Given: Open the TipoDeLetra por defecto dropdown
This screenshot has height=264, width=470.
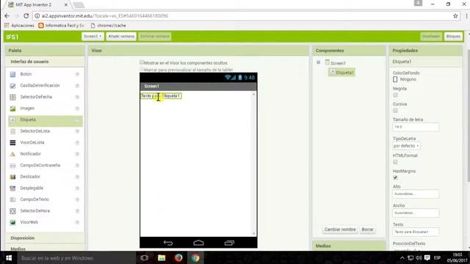Looking at the screenshot, I should 406,146.
